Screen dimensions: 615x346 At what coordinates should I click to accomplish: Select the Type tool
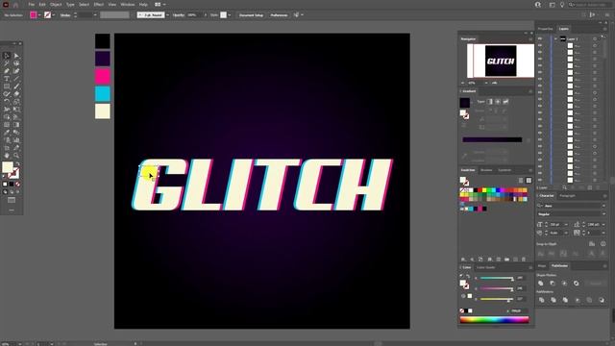click(7, 79)
